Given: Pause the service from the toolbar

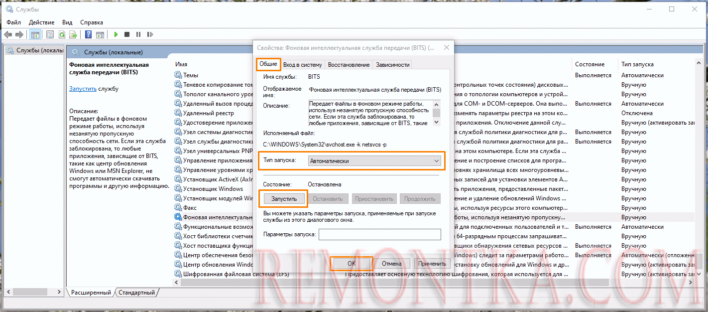Looking at the screenshot, I should tap(138, 34).
